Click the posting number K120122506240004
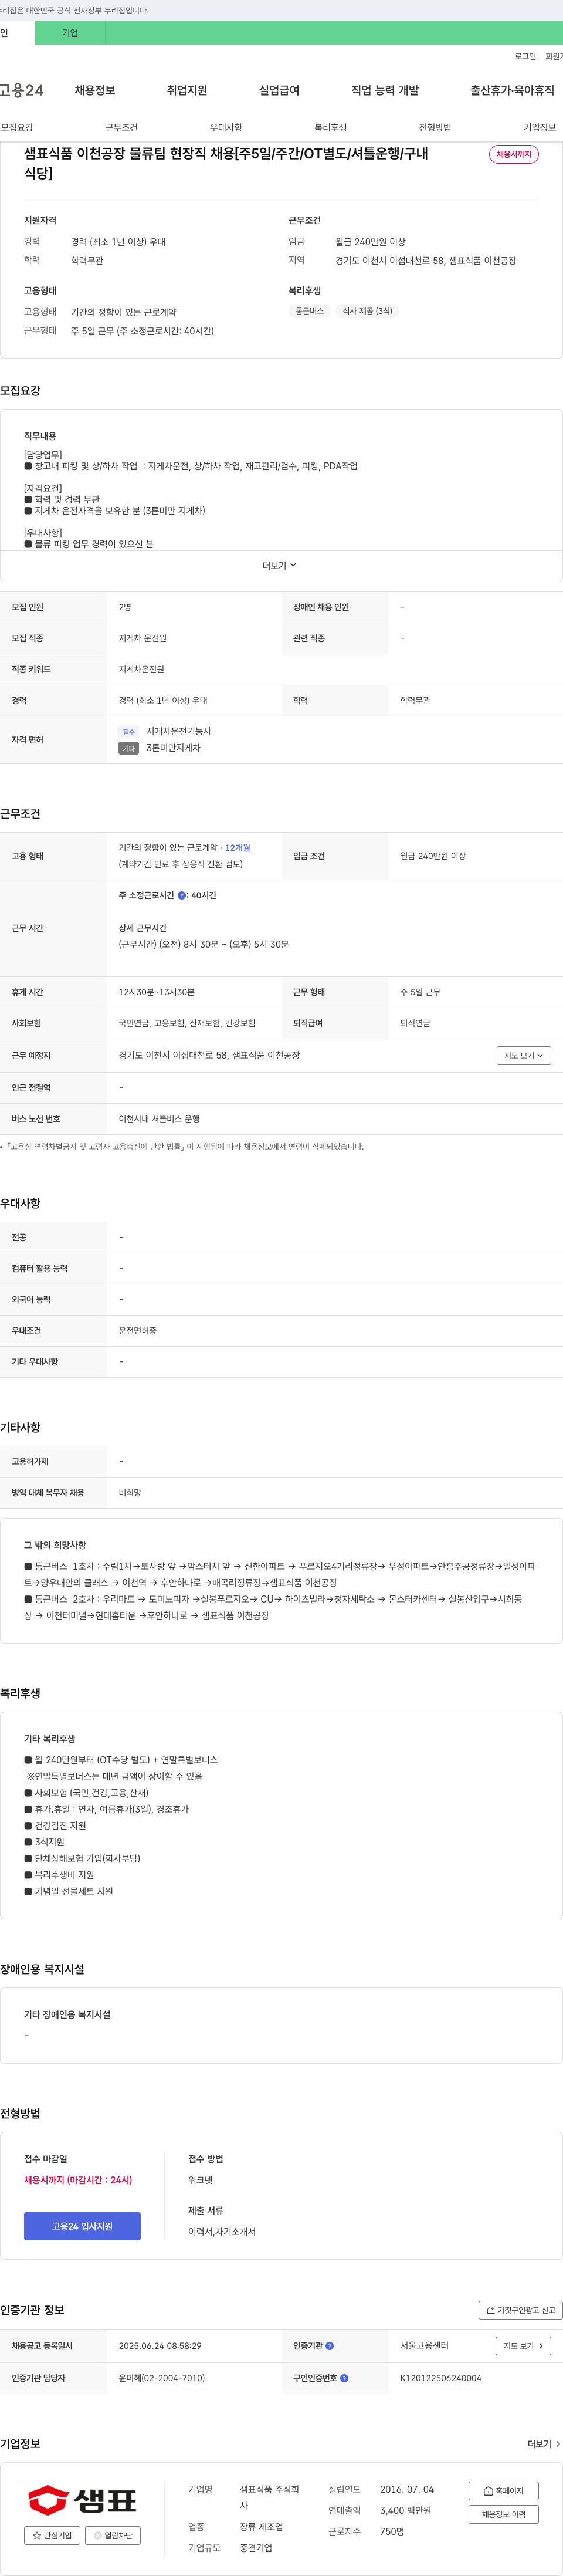 [441, 2378]
